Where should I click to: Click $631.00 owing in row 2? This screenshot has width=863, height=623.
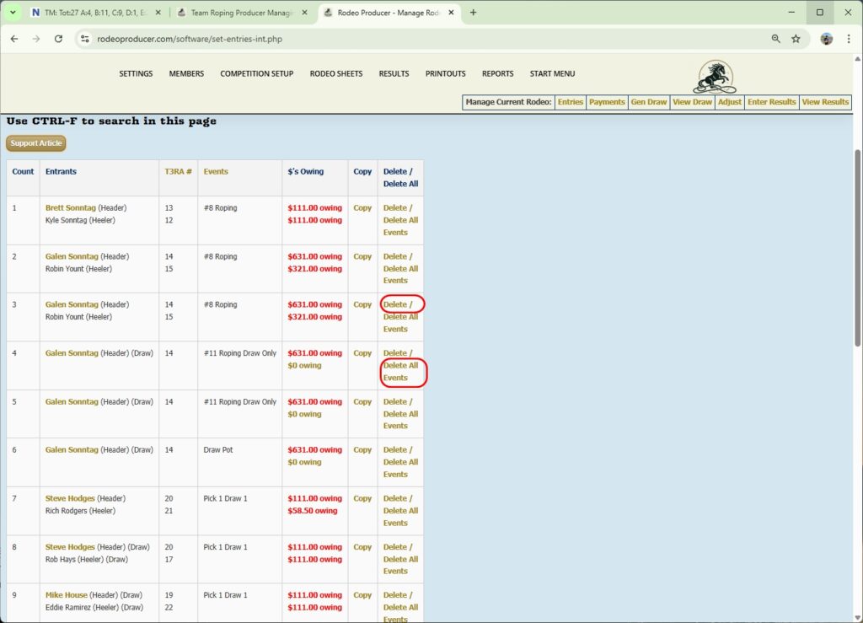tap(315, 256)
